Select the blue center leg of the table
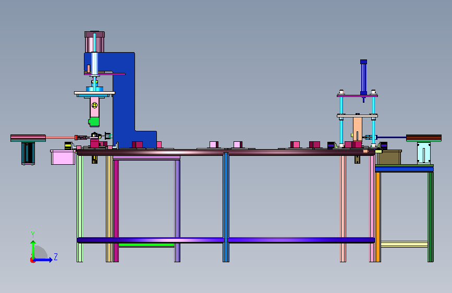 [226, 207]
